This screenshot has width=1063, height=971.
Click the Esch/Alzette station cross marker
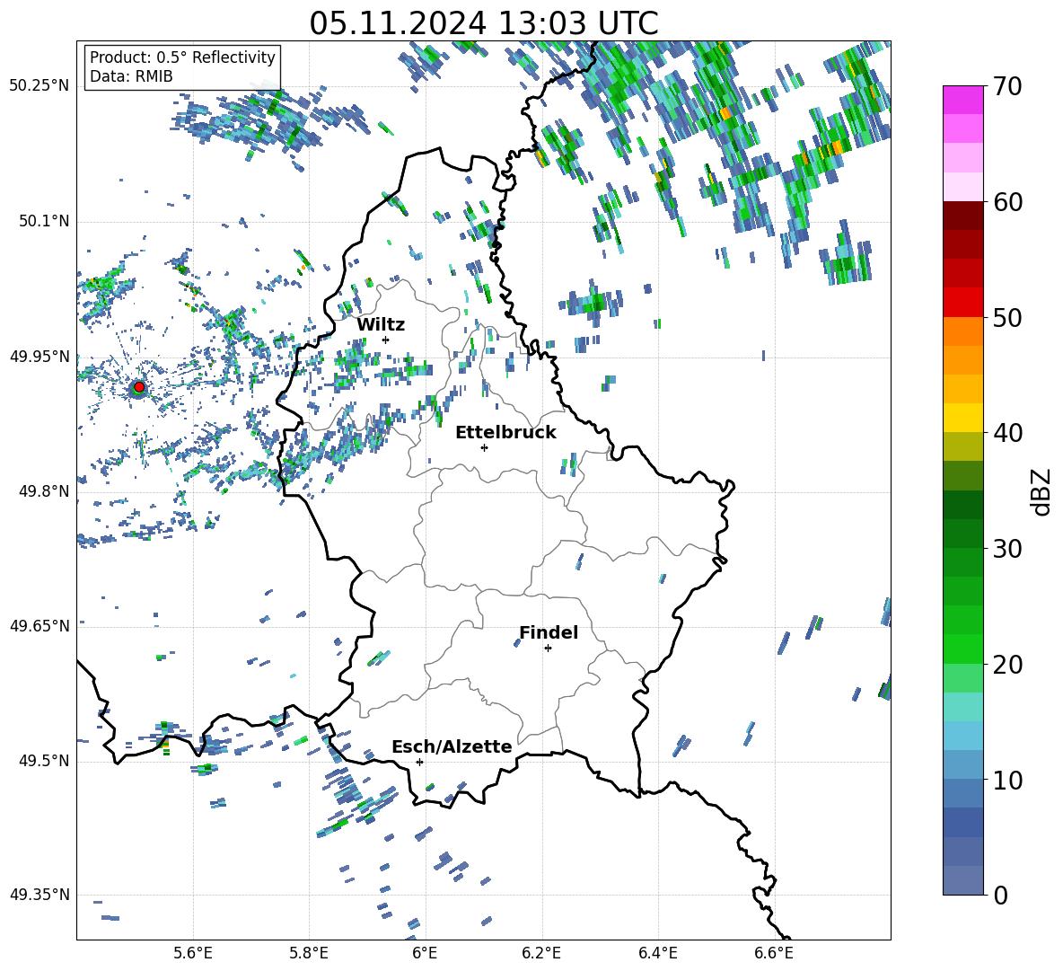pos(419,762)
